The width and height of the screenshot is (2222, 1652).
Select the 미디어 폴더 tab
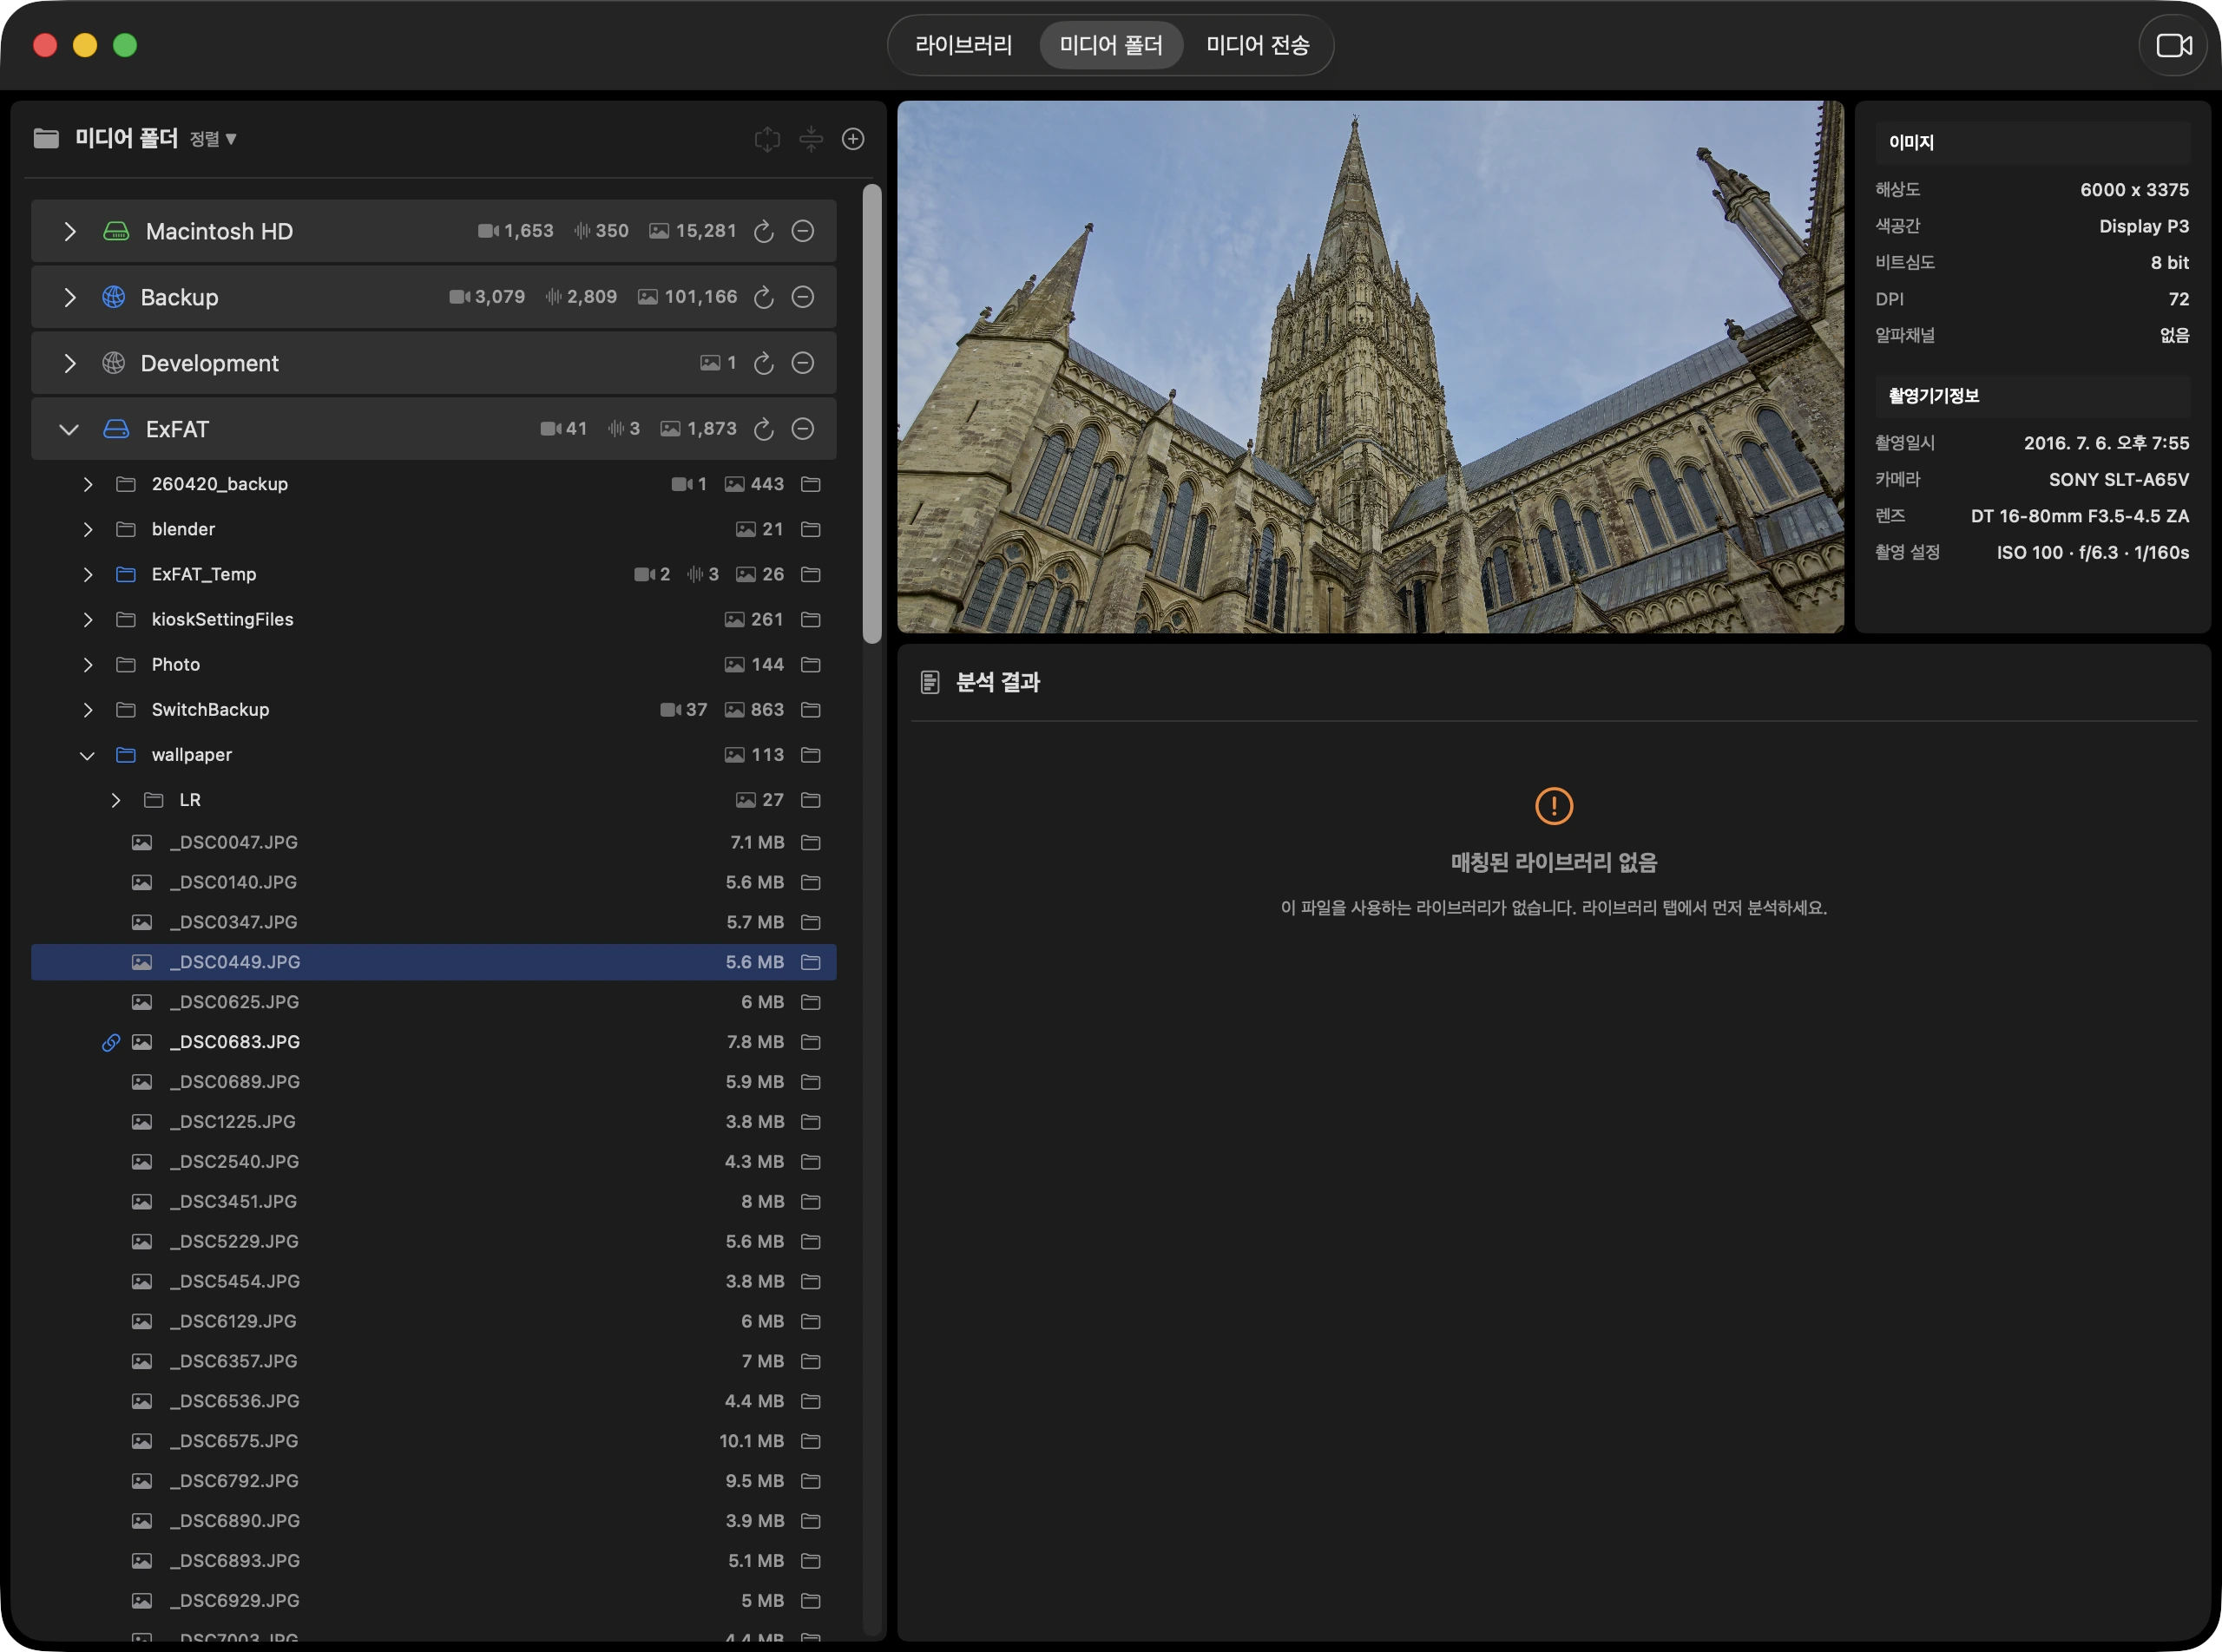tap(1112, 45)
